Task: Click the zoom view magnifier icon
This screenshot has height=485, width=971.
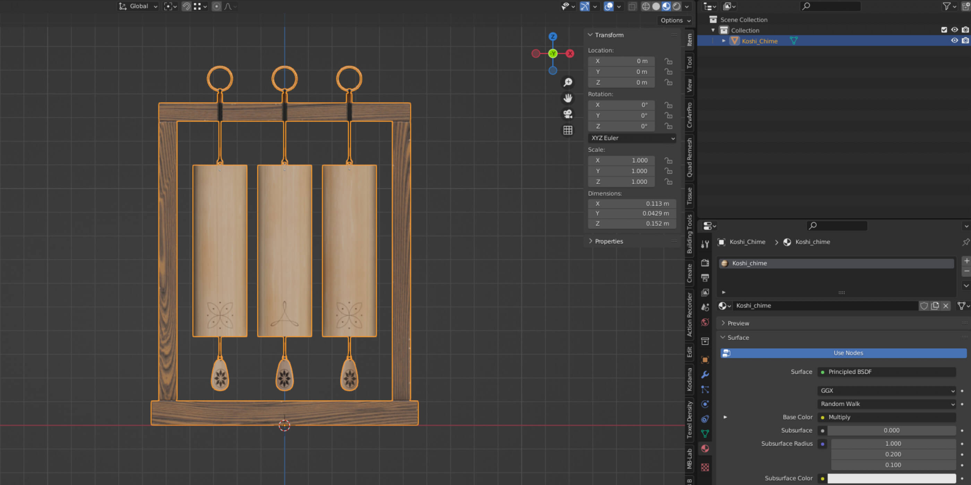Action: coord(568,82)
